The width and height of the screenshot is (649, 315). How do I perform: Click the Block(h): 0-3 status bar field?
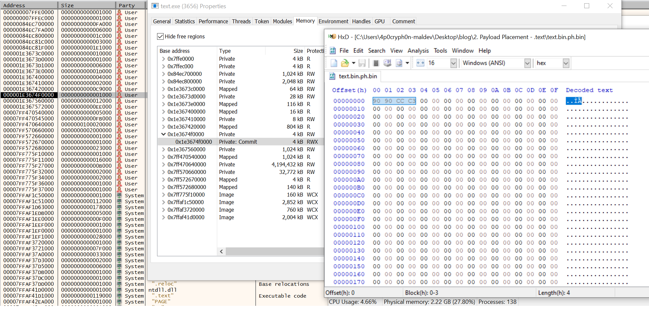(469, 293)
